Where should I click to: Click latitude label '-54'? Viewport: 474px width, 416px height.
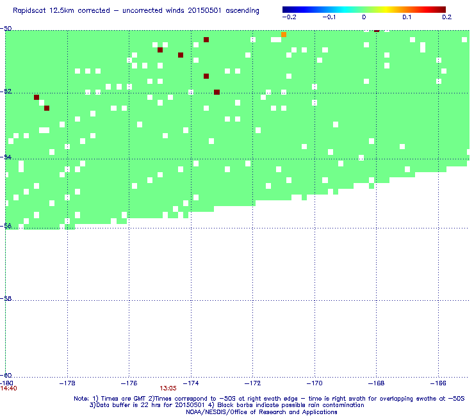(6, 157)
